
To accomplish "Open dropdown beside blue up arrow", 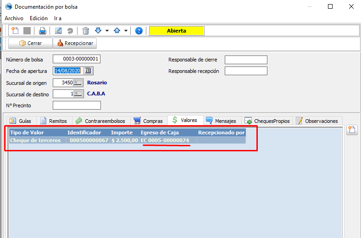I will [x=126, y=31].
